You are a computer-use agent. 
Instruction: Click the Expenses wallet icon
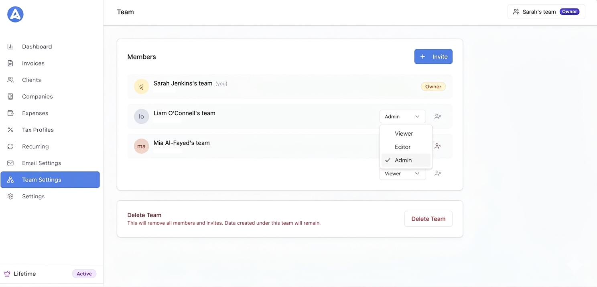coord(10,113)
